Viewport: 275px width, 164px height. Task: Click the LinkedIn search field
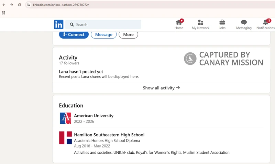point(103,24)
